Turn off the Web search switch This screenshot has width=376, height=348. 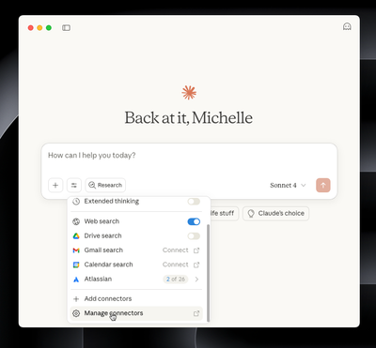point(194,221)
